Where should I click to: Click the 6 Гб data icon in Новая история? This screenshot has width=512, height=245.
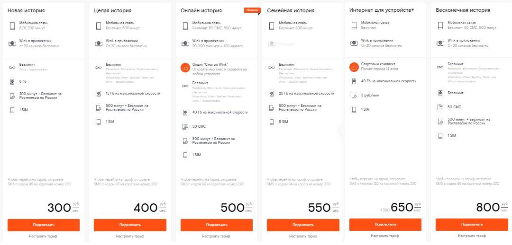pos(12,82)
